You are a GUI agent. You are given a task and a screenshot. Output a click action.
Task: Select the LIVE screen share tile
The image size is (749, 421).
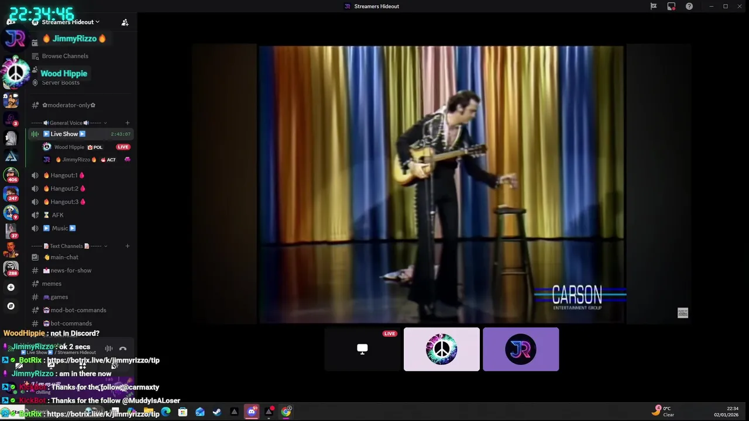pyautogui.click(x=362, y=349)
